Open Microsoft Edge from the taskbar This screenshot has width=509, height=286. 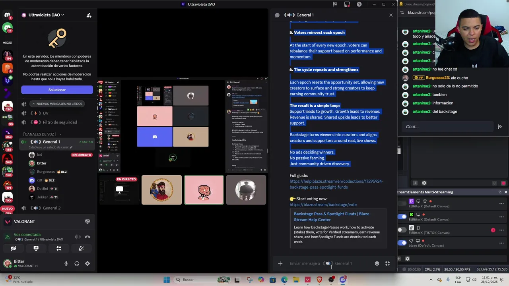284,280
